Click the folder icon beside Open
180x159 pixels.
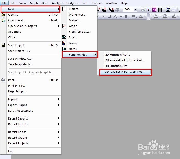coord(3,15)
